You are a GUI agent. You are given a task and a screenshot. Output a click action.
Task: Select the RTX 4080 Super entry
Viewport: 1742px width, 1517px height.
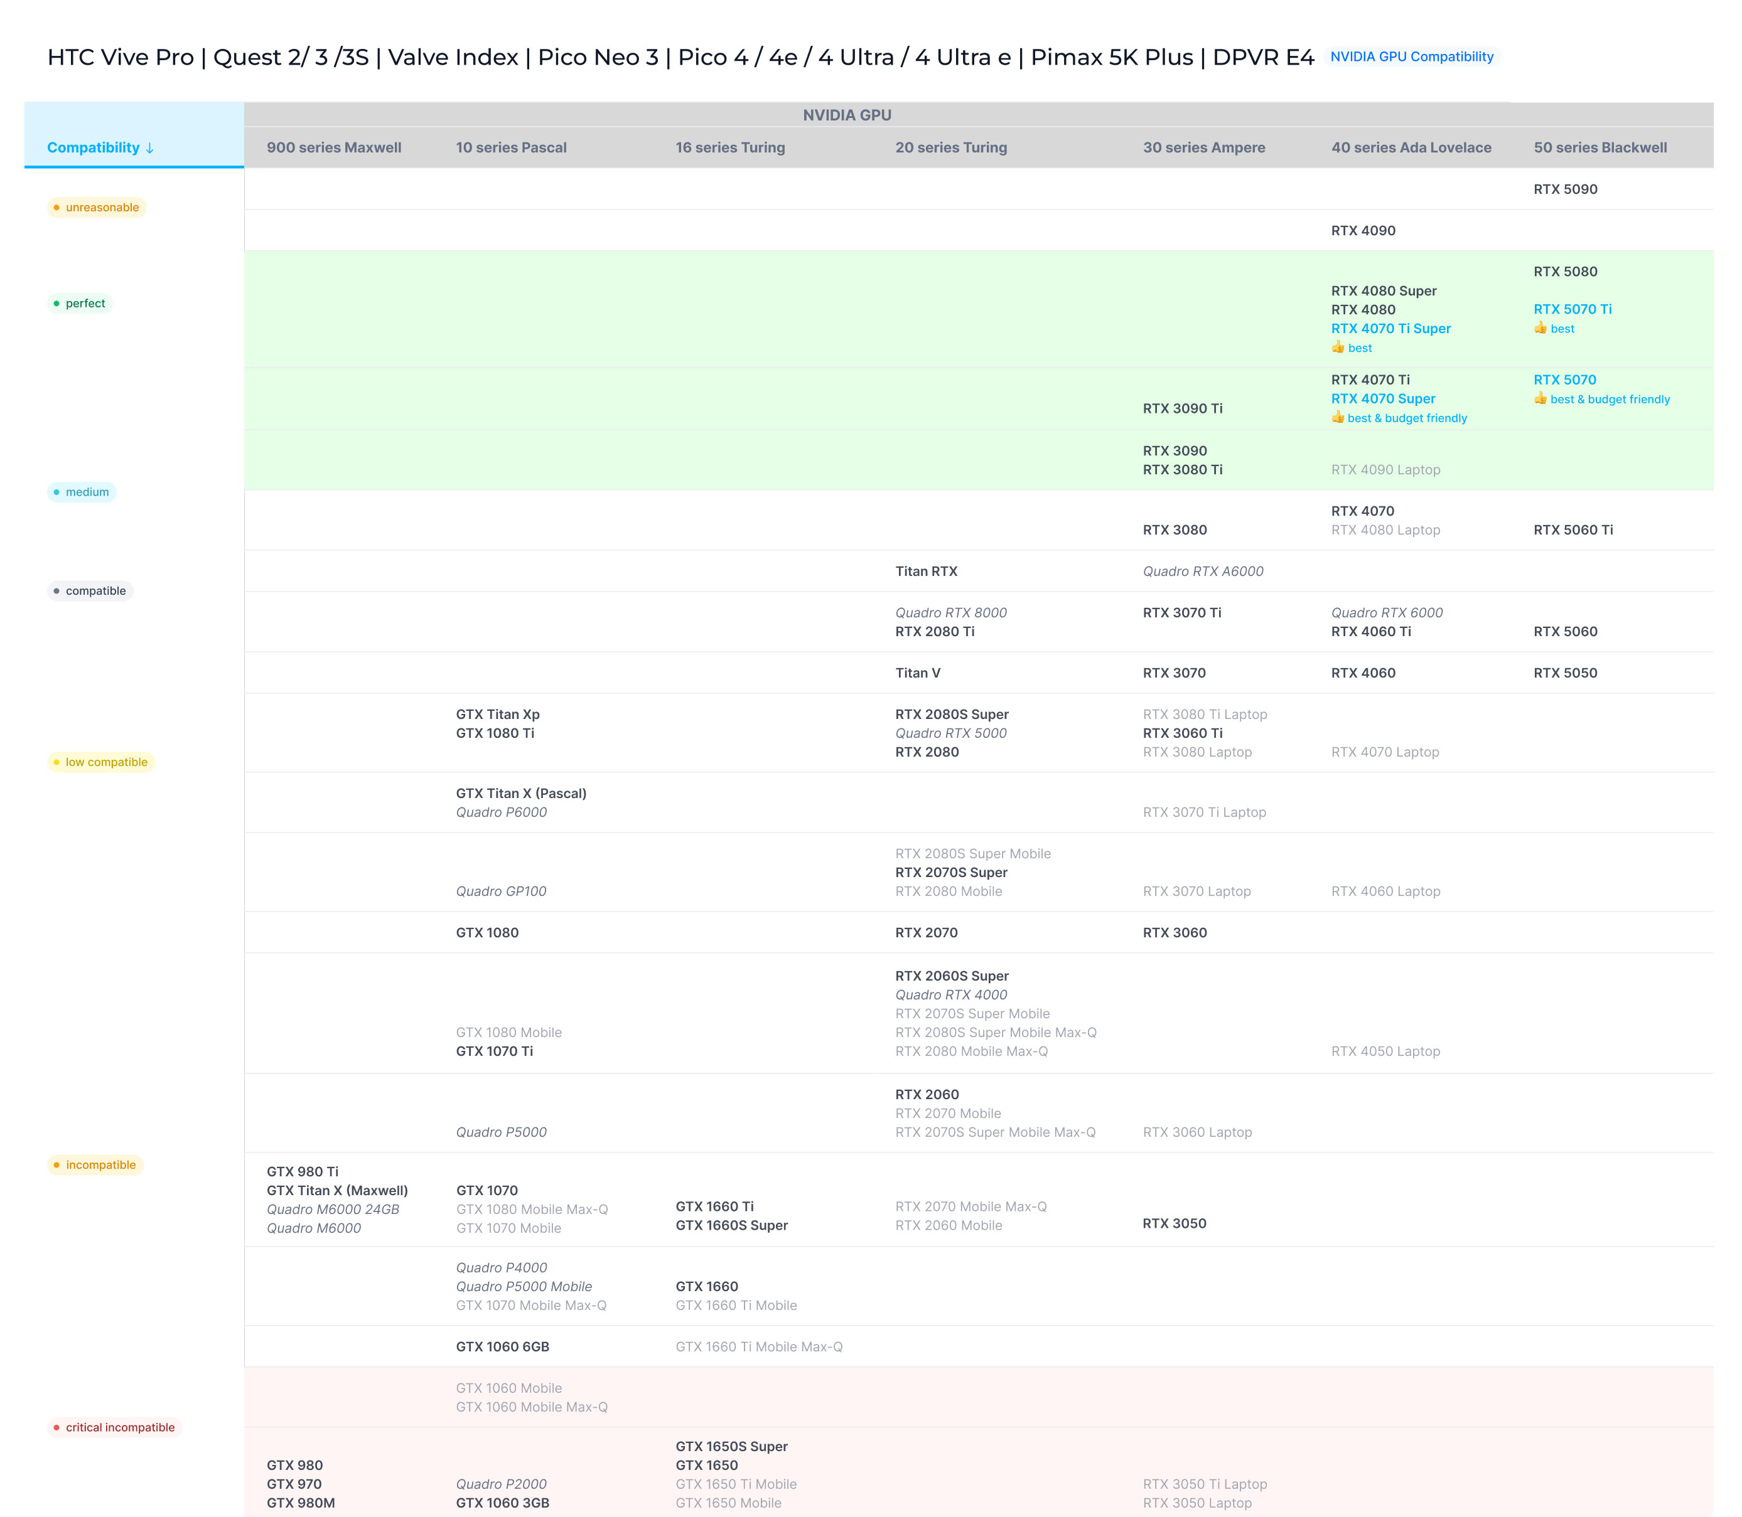[1383, 291]
